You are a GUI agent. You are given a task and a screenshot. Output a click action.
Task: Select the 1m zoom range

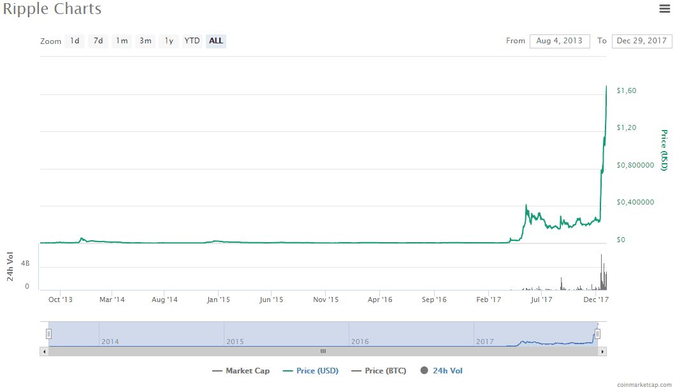122,41
